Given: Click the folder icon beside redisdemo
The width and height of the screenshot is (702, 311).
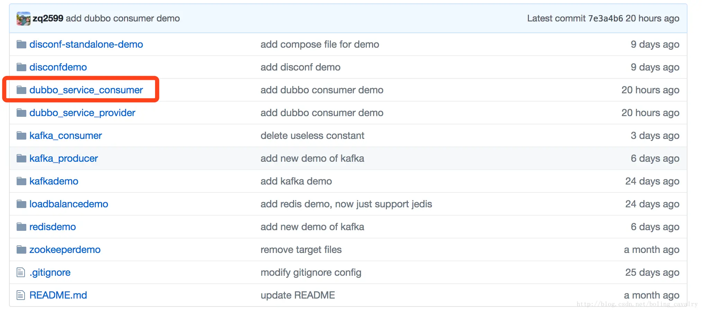Looking at the screenshot, I should pos(21,227).
